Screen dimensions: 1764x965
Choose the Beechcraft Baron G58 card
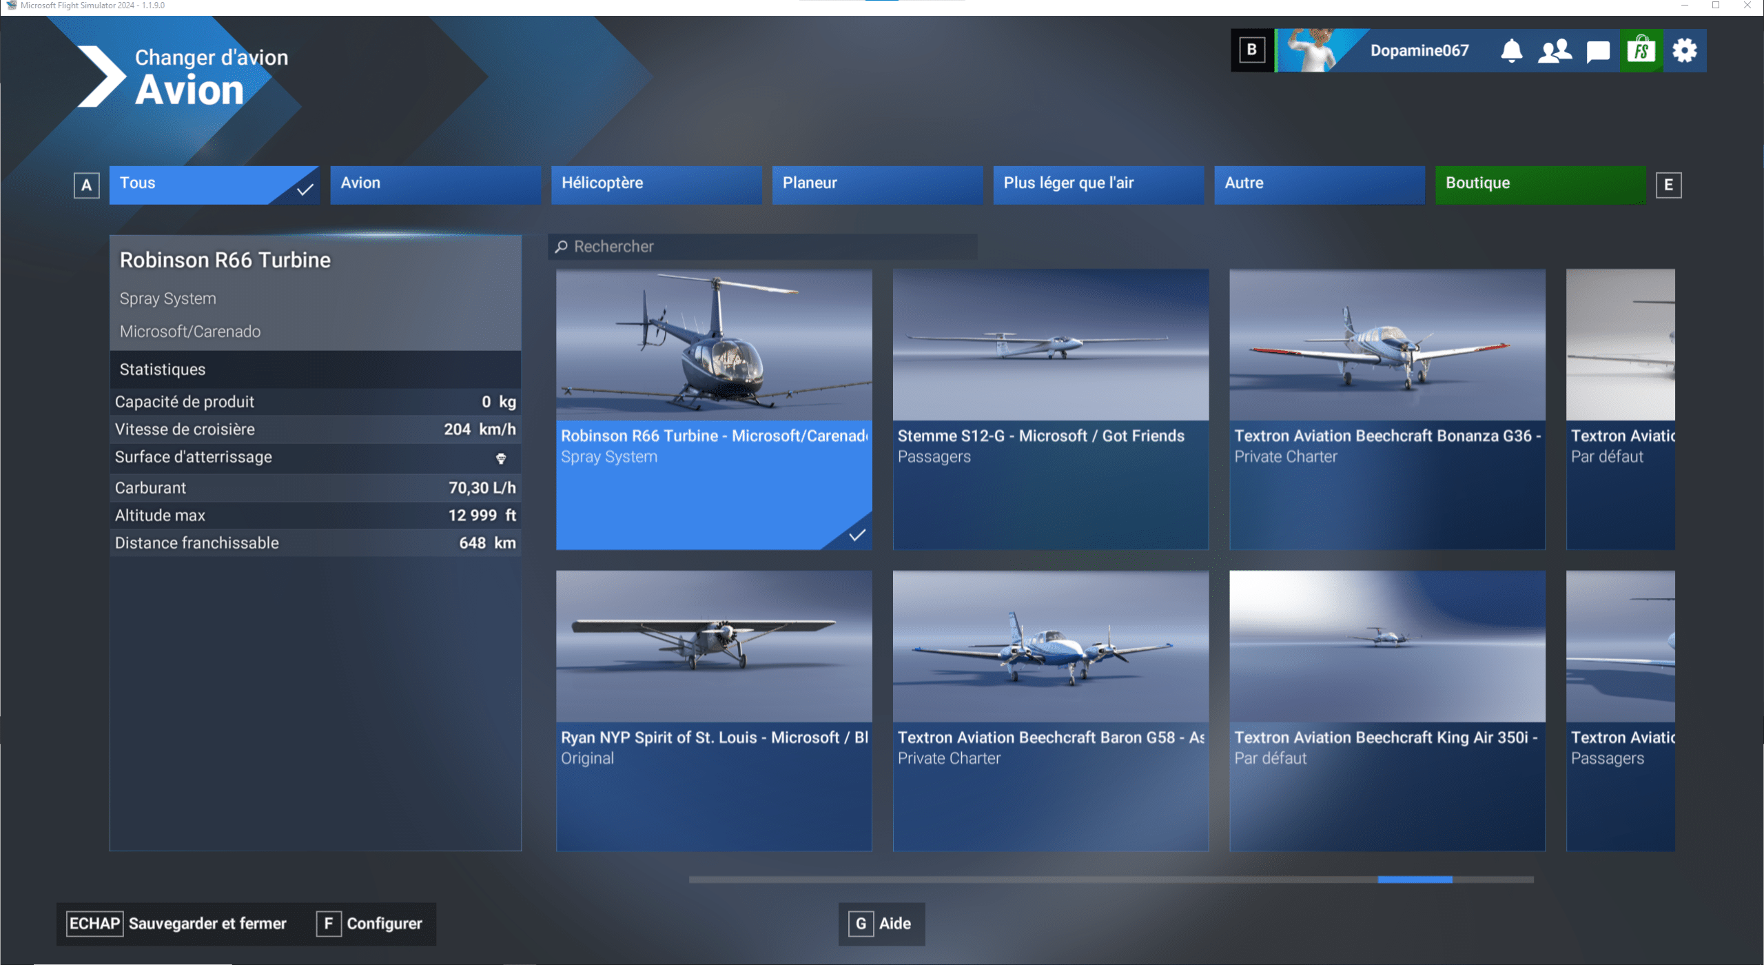tap(1051, 711)
